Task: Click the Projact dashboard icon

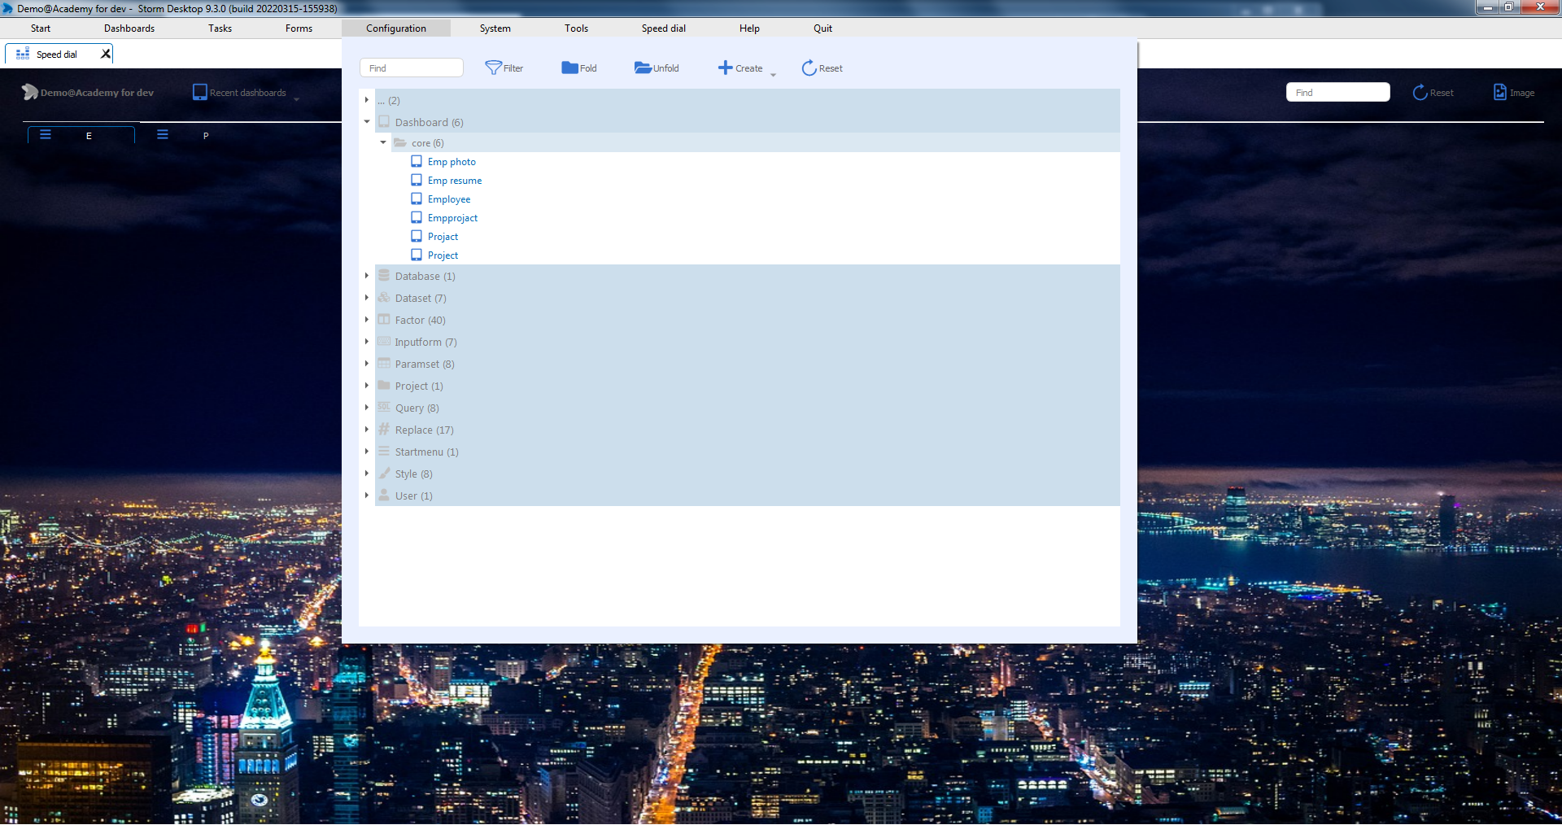Action: coord(417,236)
